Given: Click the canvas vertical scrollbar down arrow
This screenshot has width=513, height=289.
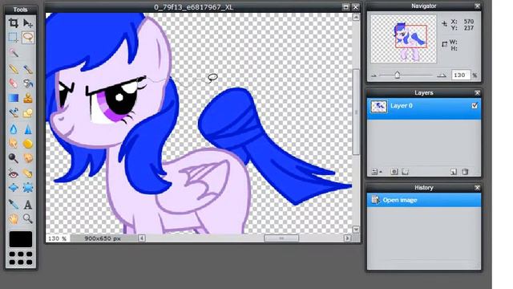Looking at the screenshot, I should [356, 229].
